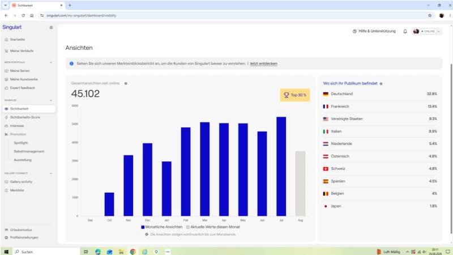Click the July bar in the chart
This screenshot has width=453, height=255.
click(281, 167)
